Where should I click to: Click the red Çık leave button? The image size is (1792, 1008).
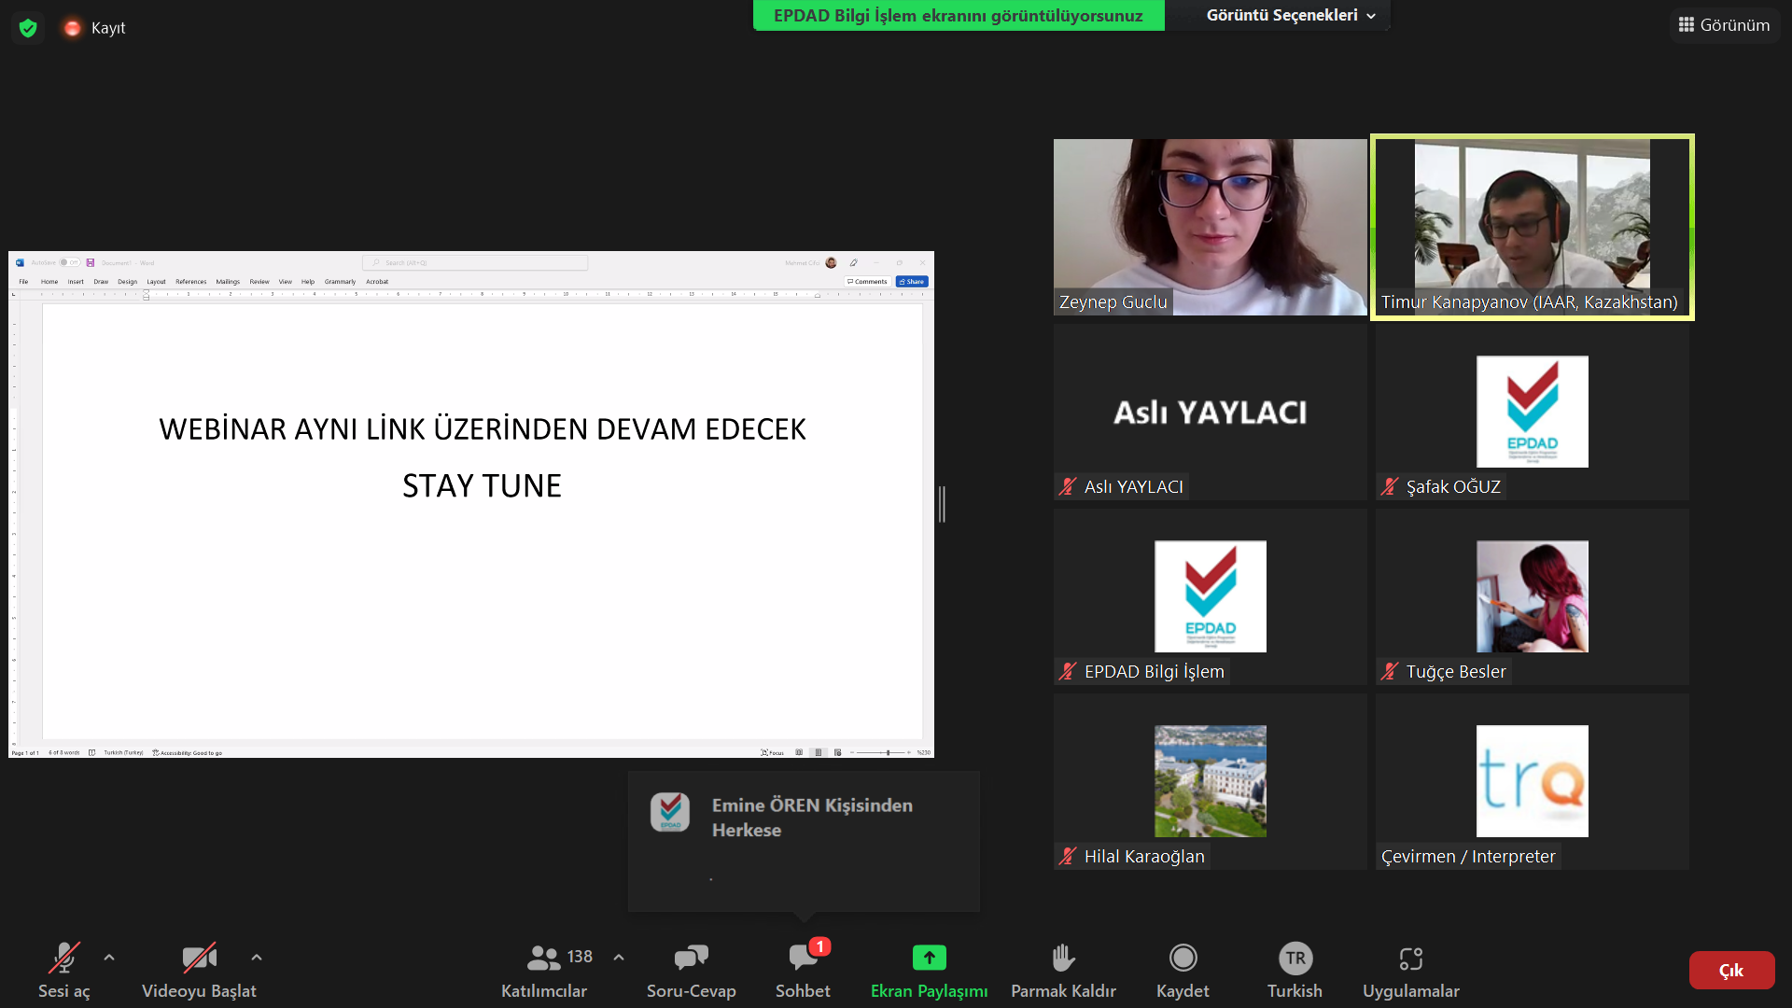(x=1731, y=971)
